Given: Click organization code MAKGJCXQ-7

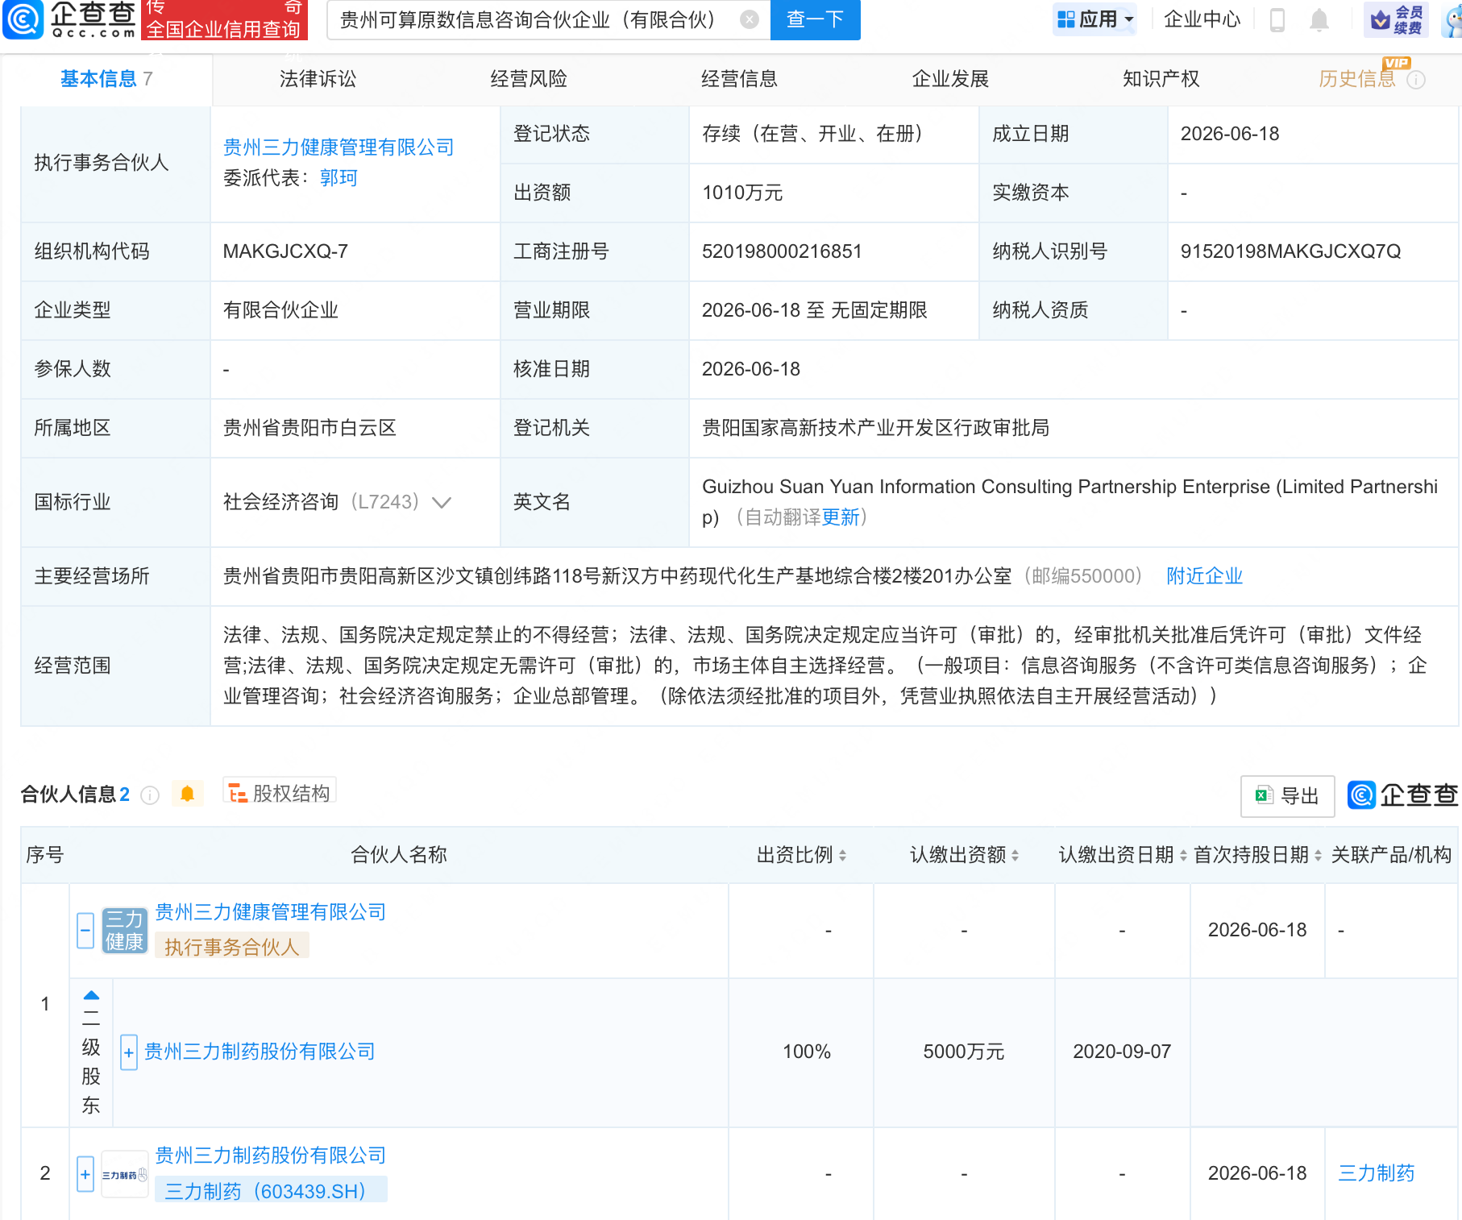Looking at the screenshot, I should 285,251.
